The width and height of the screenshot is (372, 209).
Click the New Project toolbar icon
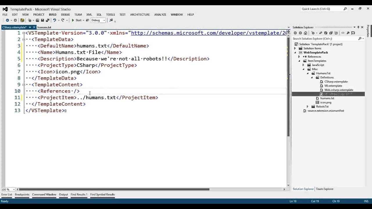pos(30,20)
